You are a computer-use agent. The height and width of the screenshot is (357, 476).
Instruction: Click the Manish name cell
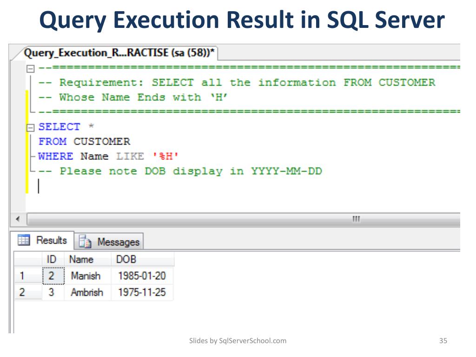87,276
